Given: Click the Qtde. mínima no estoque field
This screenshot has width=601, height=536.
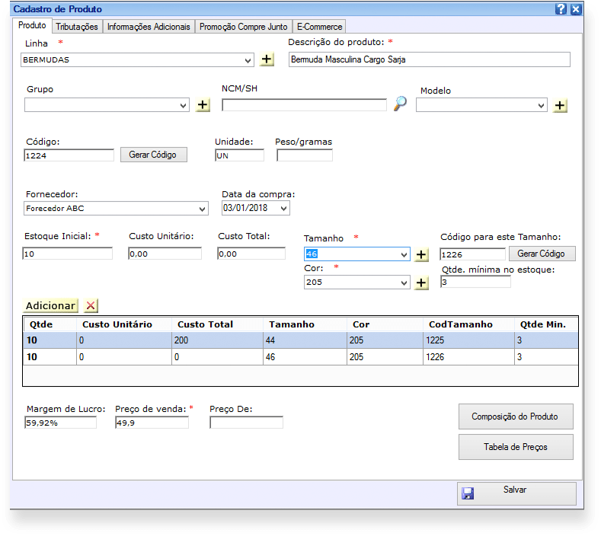Looking at the screenshot, I should click(x=475, y=282).
